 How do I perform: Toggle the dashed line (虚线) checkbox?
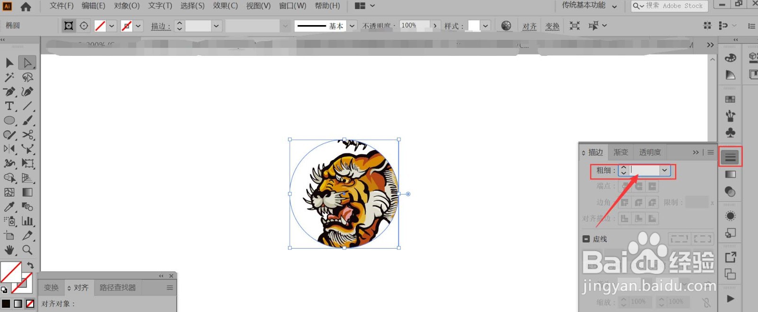click(x=586, y=239)
